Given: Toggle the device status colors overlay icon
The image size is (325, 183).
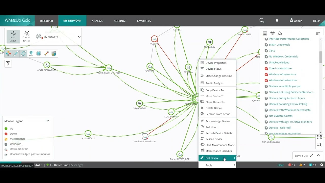Looking at the screenshot, I should tap(8, 53).
